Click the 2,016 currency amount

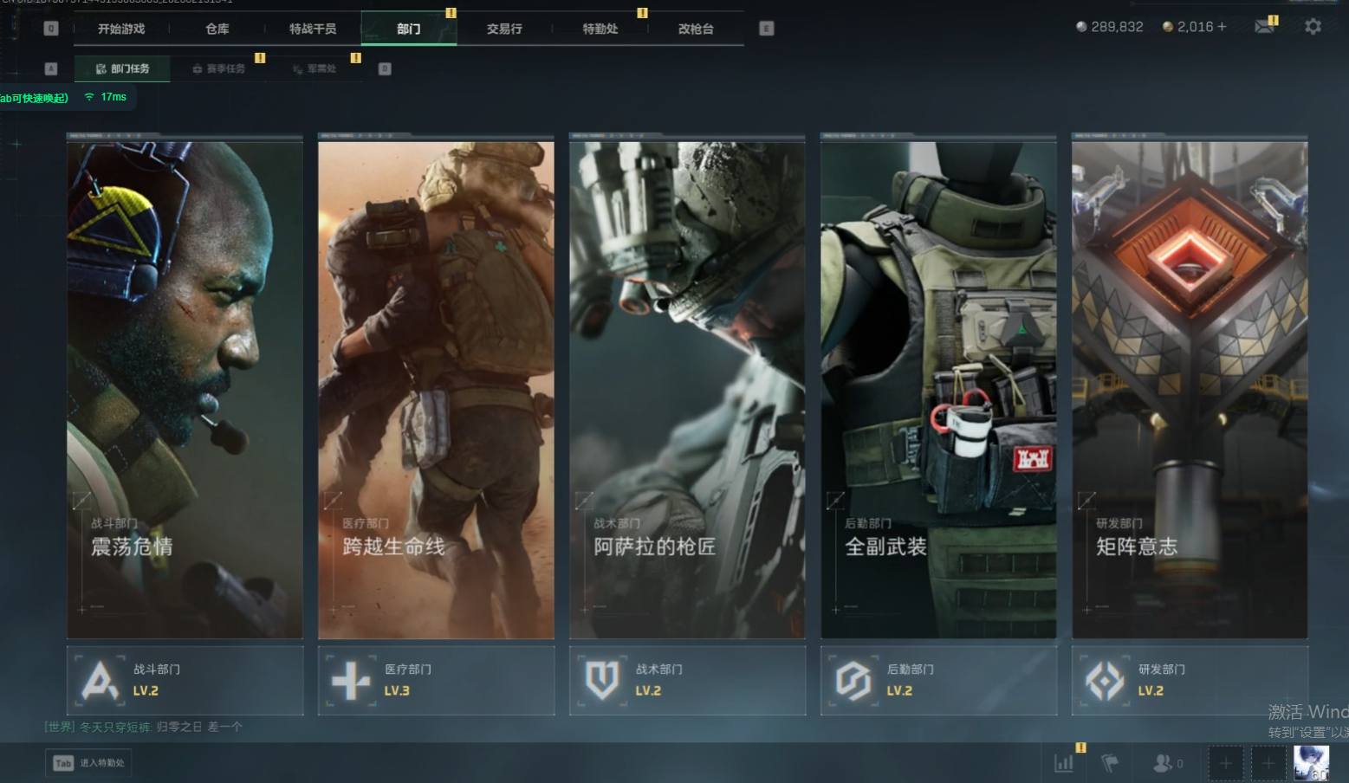(1195, 27)
